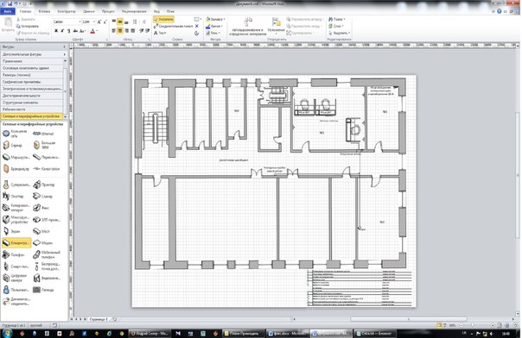Pick the Сервер (server) shape
The width and height of the screenshot is (522, 338).
13,145
